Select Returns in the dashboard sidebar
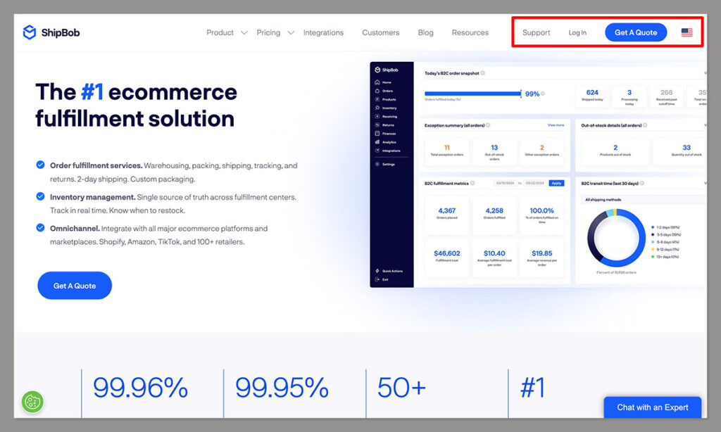The image size is (721, 432). click(384, 125)
